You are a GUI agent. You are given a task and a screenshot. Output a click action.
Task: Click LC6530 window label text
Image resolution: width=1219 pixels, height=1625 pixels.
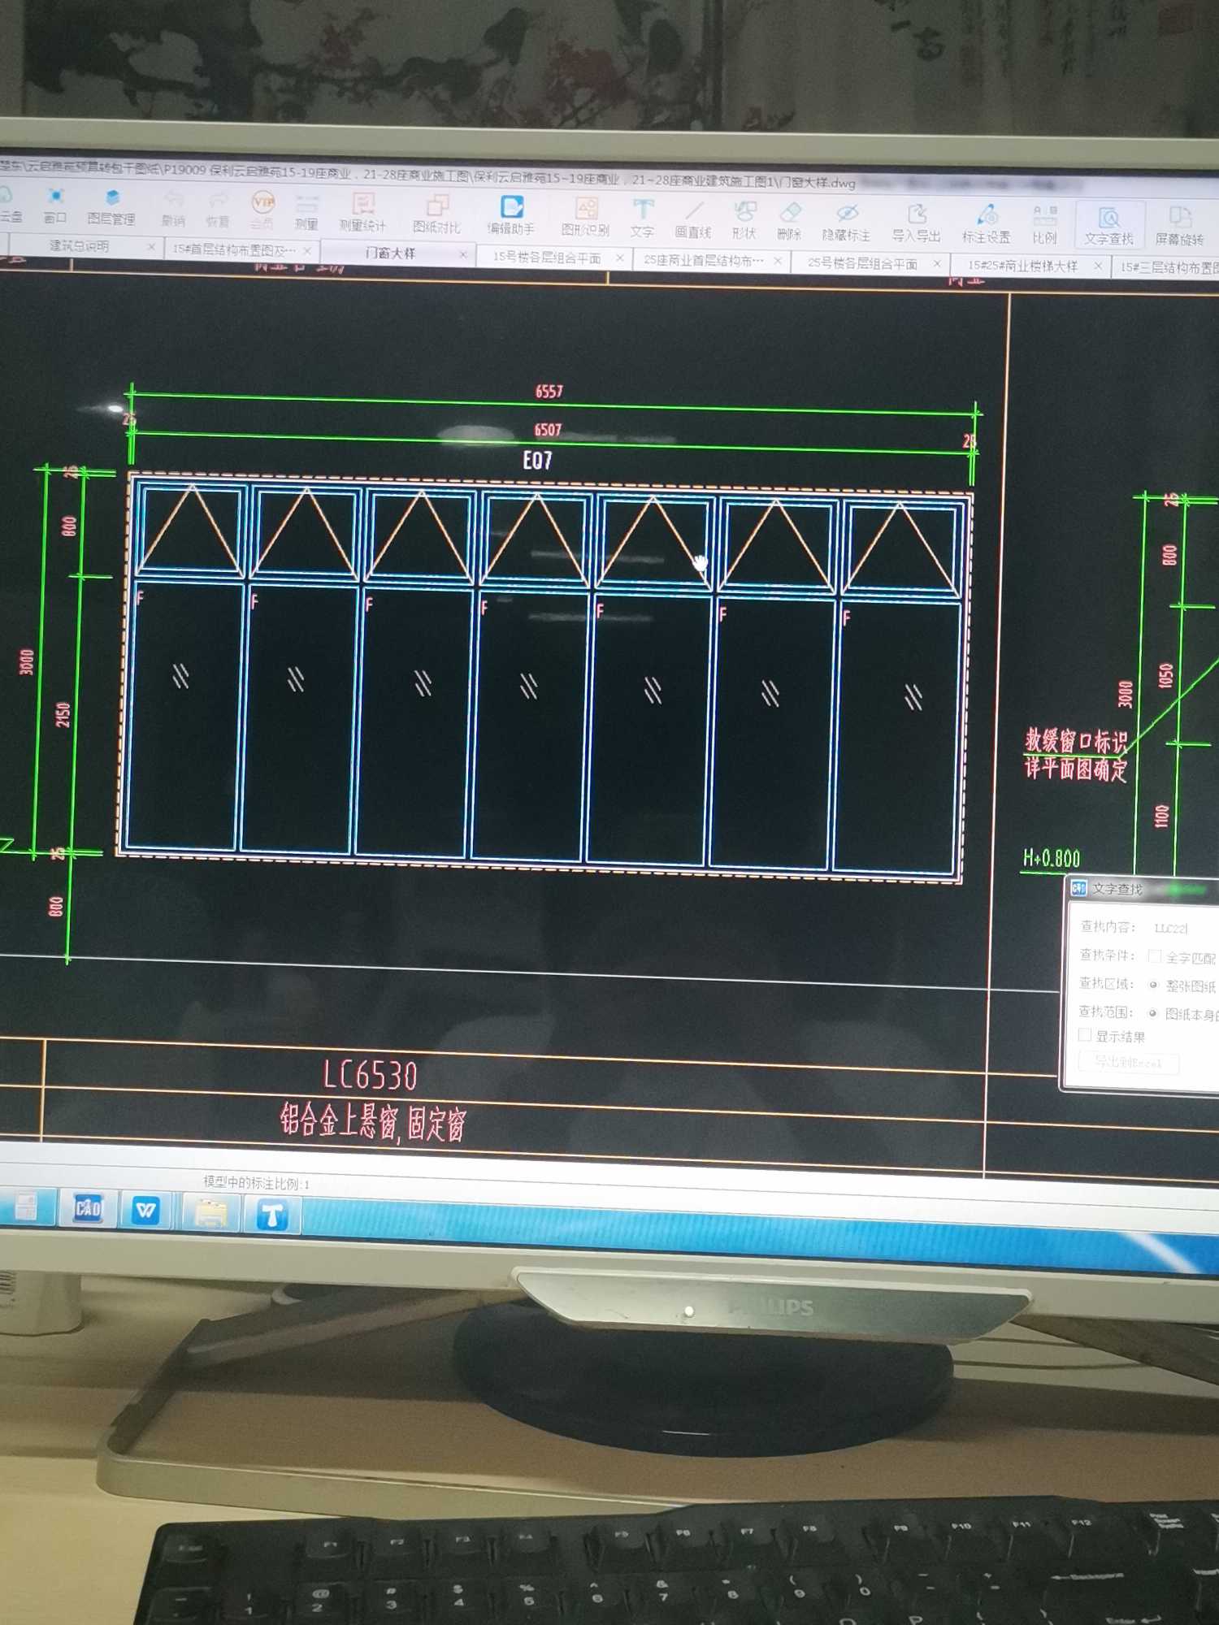[371, 1076]
